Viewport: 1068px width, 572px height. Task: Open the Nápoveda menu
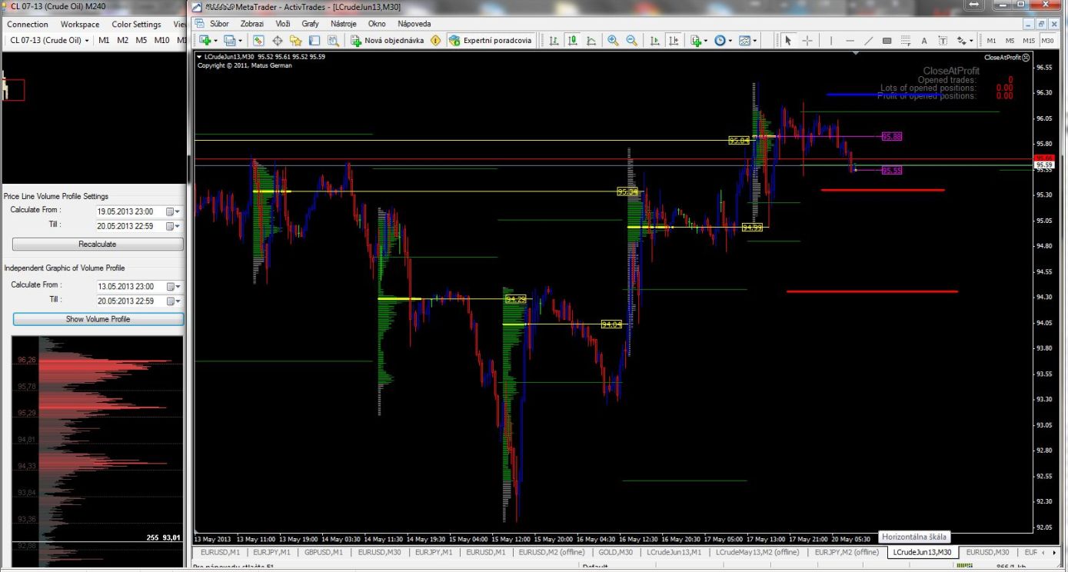pos(414,24)
